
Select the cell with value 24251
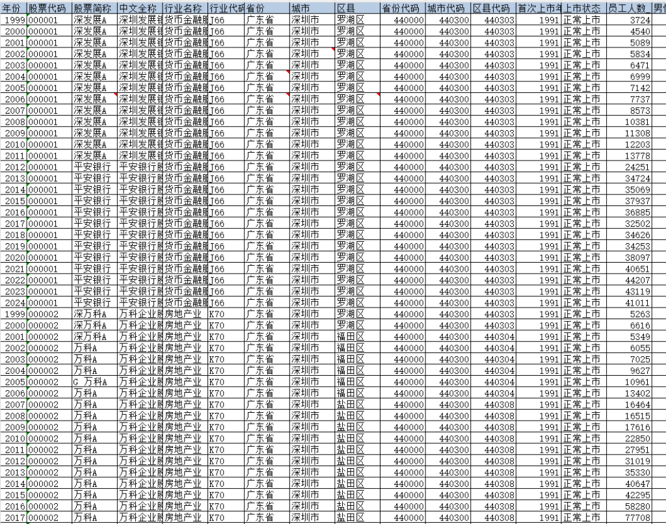(628, 166)
